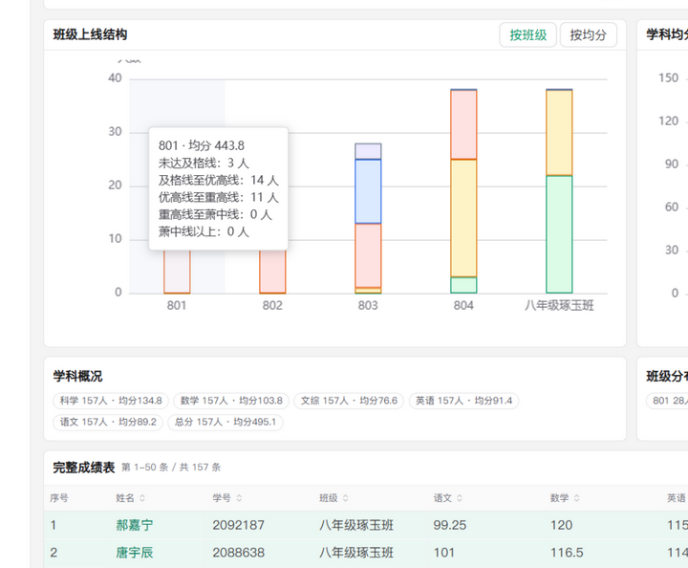Switch chart to 按均分 view

[x=589, y=34]
